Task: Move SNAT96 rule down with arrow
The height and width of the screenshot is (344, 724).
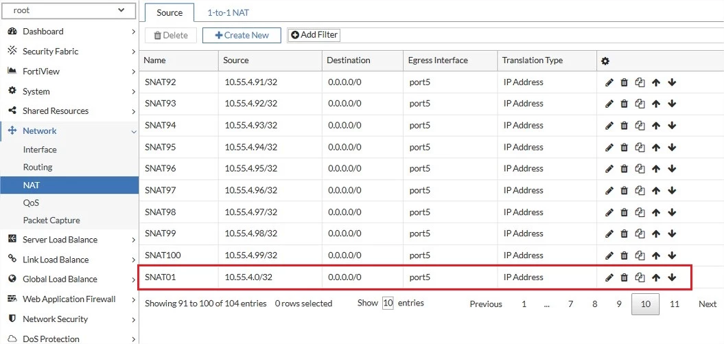Action: pyautogui.click(x=672, y=169)
